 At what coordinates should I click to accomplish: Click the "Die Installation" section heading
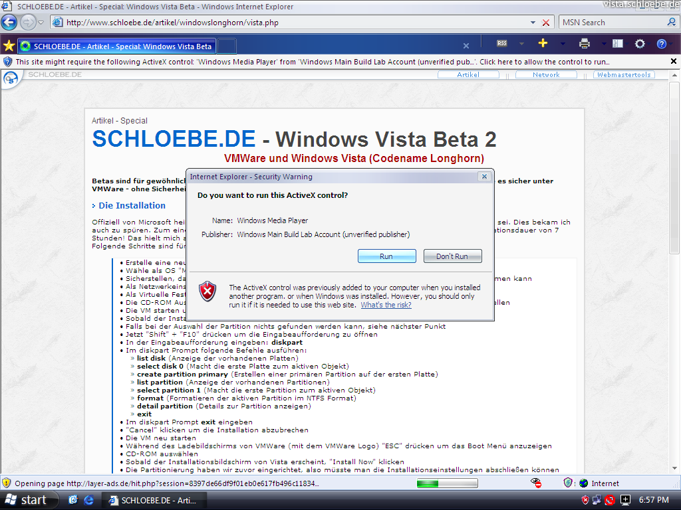[x=132, y=206]
